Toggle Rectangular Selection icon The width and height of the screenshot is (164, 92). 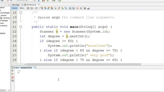pyautogui.click(x=55, y=8)
